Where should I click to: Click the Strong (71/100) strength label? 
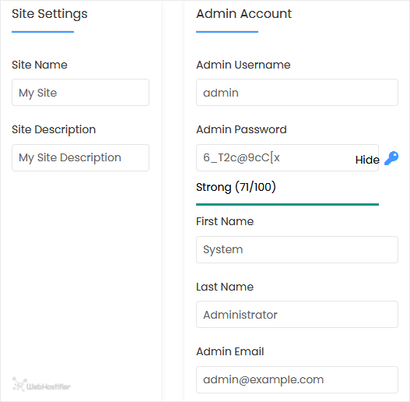click(x=236, y=187)
